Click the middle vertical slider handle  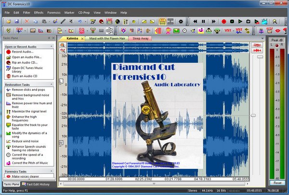click(253, 115)
